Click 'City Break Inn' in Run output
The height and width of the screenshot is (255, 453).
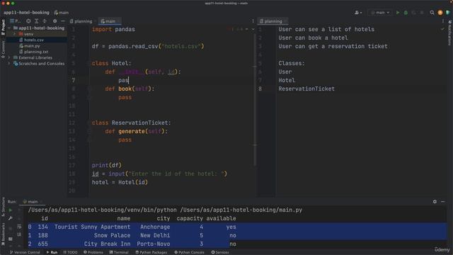(x=107, y=244)
